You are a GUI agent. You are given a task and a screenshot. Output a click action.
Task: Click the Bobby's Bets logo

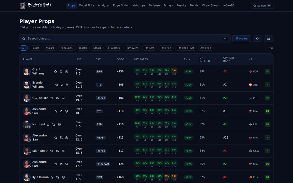(36, 5)
